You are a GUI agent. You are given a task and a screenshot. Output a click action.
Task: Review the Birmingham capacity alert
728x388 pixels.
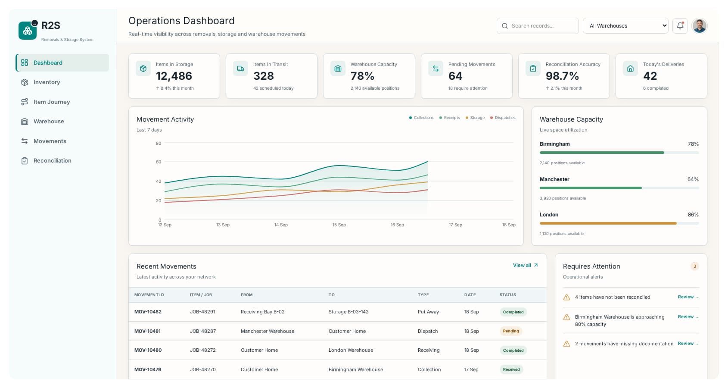coord(688,317)
